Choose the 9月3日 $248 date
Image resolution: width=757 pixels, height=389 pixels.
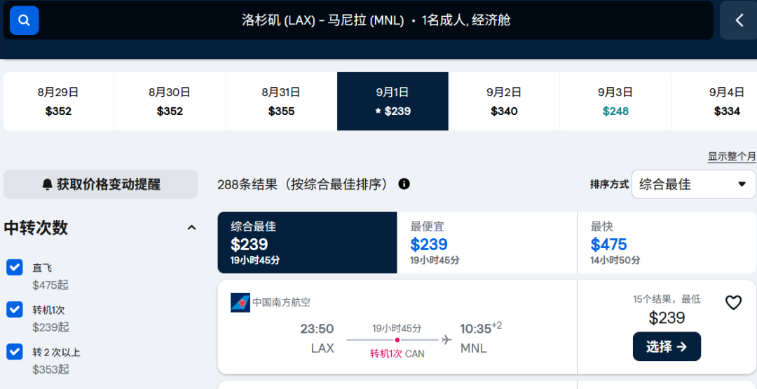point(615,101)
